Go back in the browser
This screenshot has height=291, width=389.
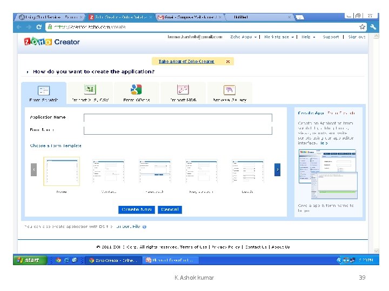tap(19, 27)
